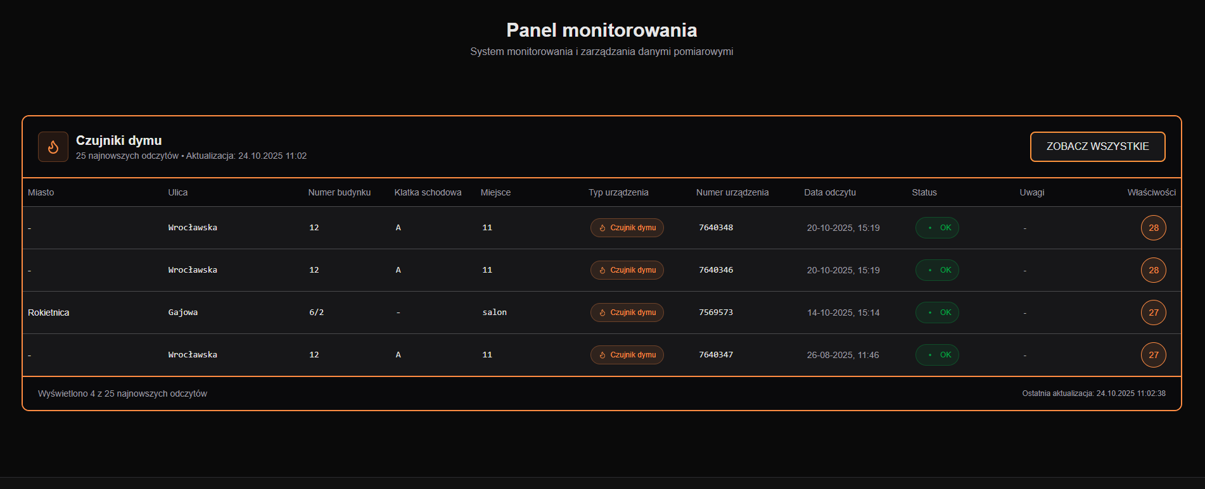1205x489 pixels.
Task: Click the flame icon beside Czujniki dymu
Action: (53, 147)
